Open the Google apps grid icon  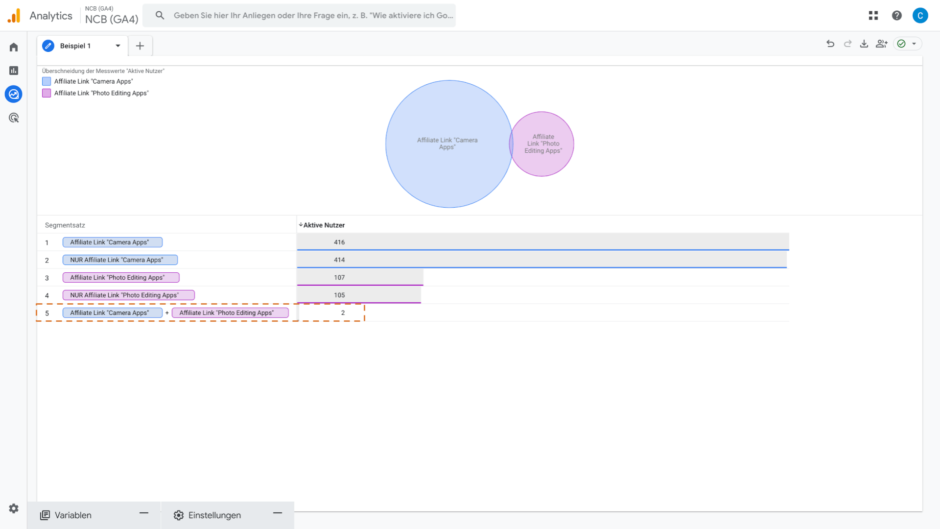873,16
